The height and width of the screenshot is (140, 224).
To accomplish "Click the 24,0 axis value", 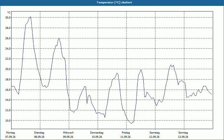I will [x=8, y=48].
